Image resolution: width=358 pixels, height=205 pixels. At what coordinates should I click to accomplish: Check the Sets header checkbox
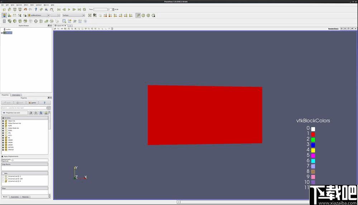click(x=3, y=173)
